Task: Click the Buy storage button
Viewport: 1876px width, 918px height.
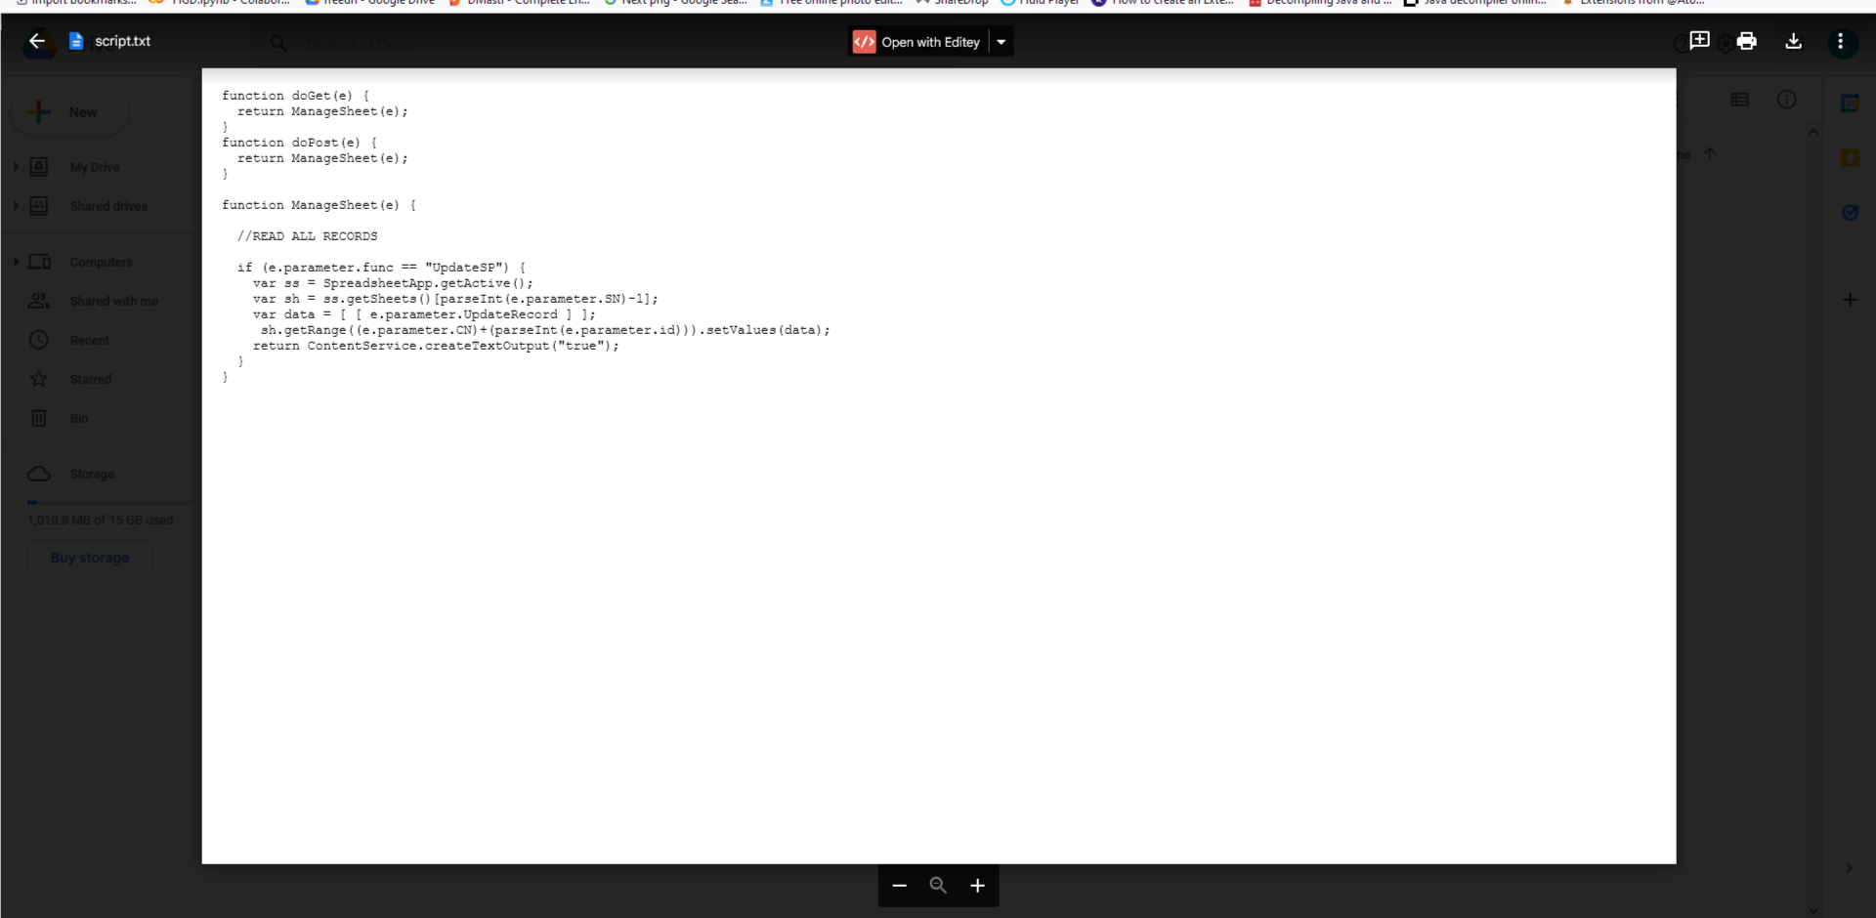Action: coord(90,558)
